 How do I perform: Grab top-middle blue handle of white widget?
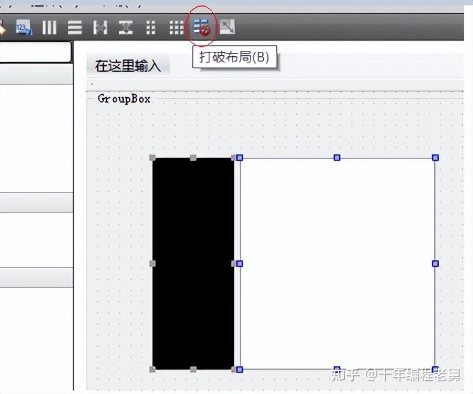[x=337, y=157]
